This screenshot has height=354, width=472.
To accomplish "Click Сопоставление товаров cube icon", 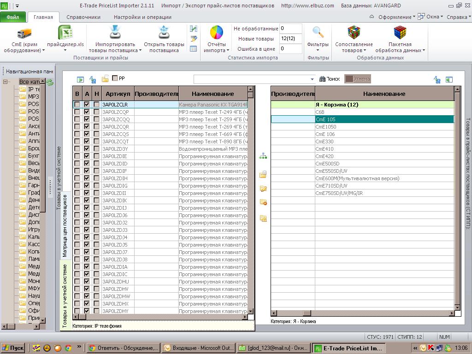I will click(x=354, y=33).
